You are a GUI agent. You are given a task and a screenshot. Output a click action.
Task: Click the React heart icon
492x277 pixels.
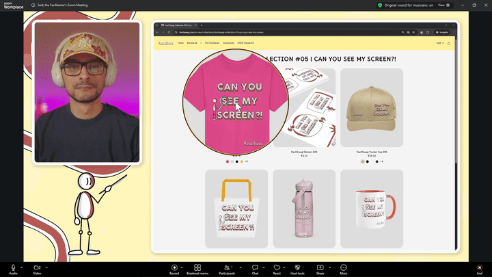pyautogui.click(x=277, y=267)
